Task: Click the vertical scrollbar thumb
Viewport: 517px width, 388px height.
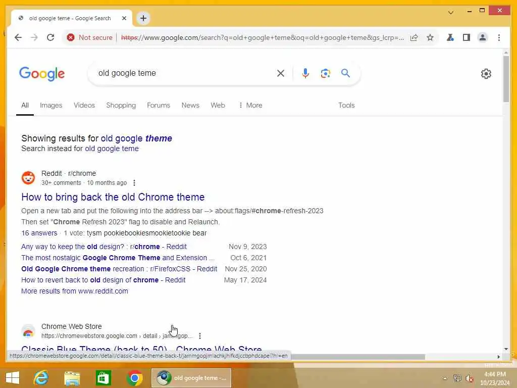Action: point(506,79)
